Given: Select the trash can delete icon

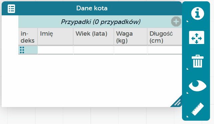Looking at the screenshot, I should coord(197,61).
